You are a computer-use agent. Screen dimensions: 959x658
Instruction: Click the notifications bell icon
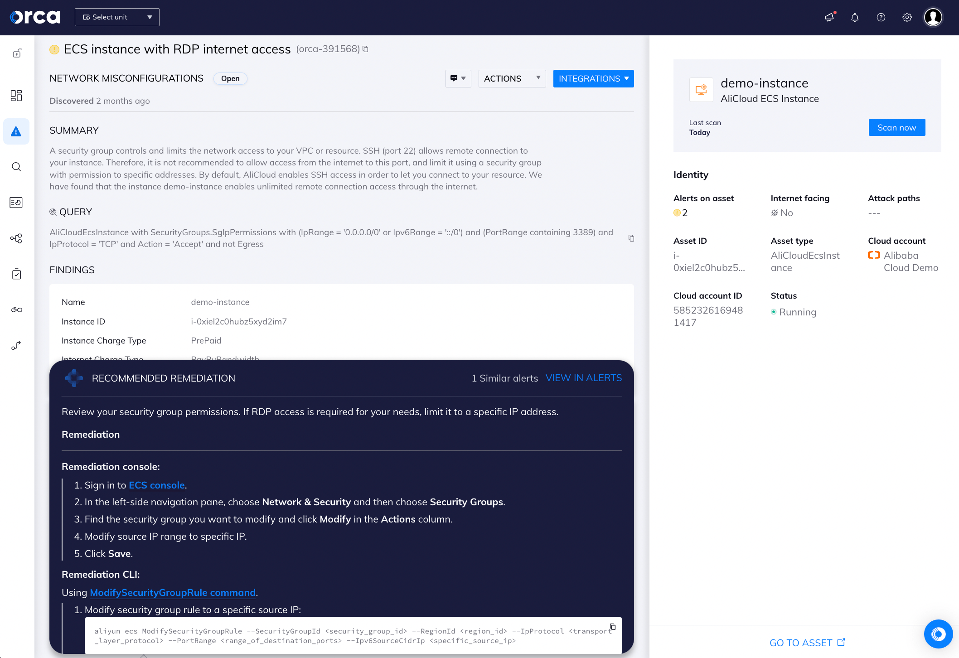[855, 17]
